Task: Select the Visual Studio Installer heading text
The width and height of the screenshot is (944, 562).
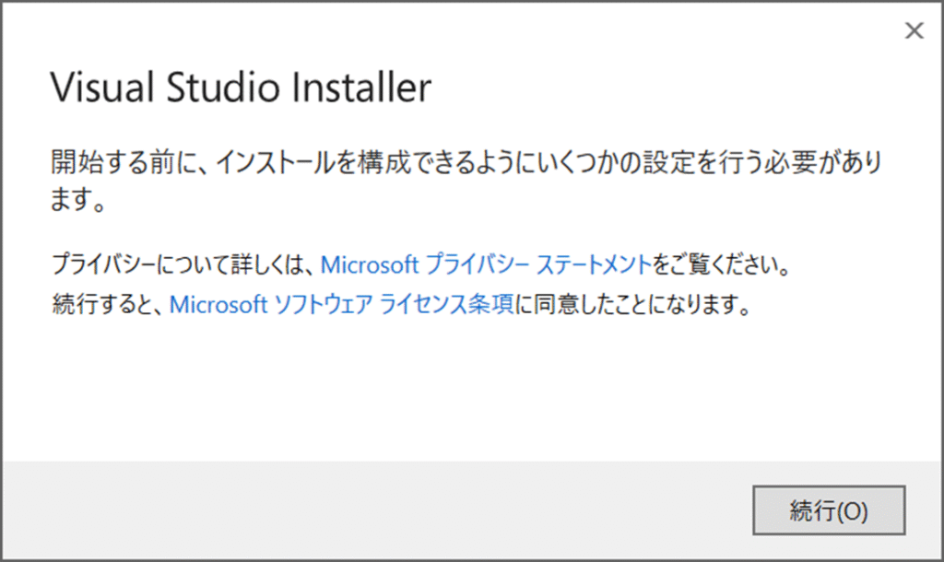Action: (x=241, y=88)
